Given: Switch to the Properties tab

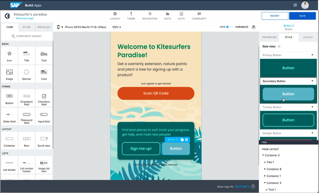Looking at the screenshot, I should coord(269,37).
